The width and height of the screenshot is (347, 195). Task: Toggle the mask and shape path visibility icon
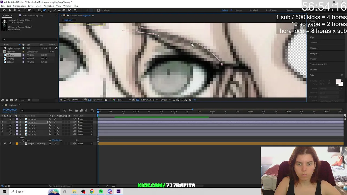[89, 100]
